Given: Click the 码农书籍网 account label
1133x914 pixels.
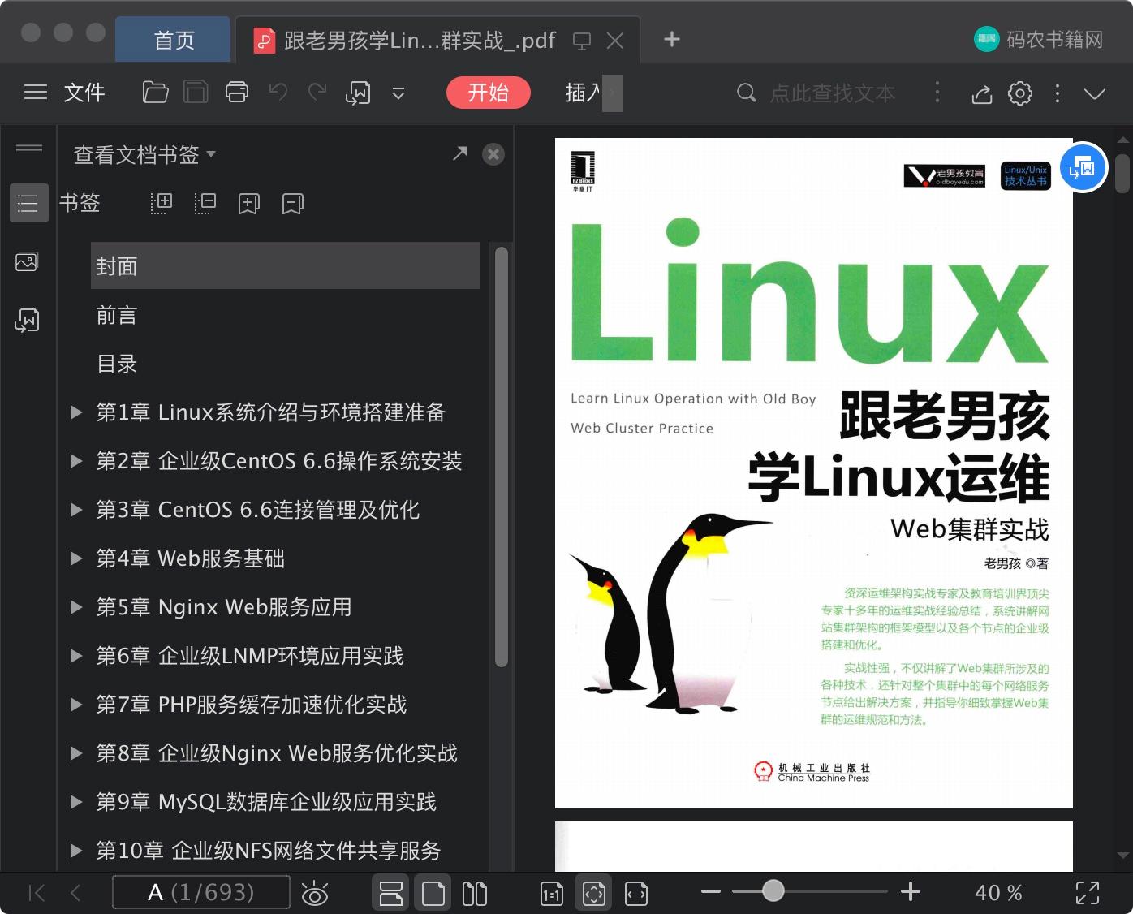Looking at the screenshot, I should point(1055,39).
